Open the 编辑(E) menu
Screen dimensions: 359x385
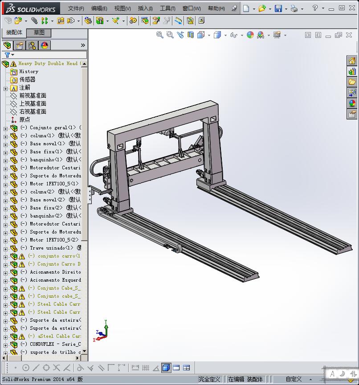(99, 8)
